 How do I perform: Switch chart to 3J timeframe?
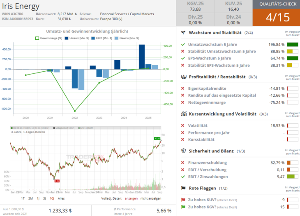[x=44, y=198]
